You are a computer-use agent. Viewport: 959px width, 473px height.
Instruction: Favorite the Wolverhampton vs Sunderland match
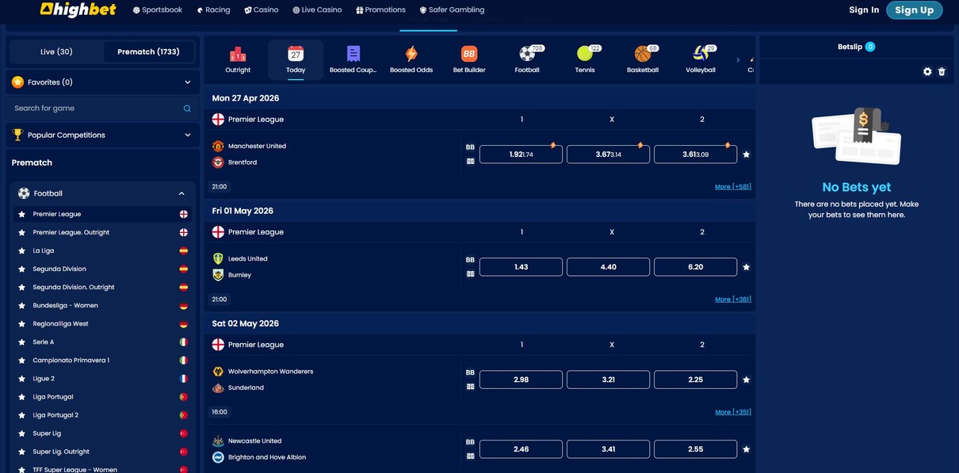click(x=746, y=380)
